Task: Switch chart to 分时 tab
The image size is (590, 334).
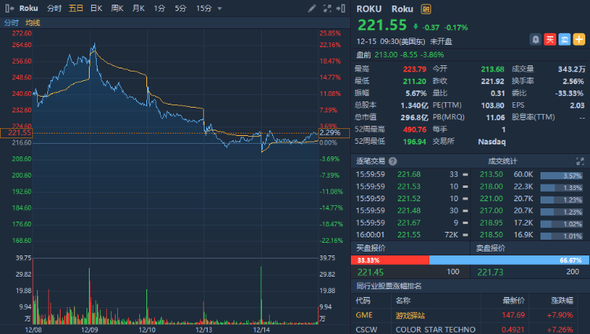Action: tap(53, 9)
